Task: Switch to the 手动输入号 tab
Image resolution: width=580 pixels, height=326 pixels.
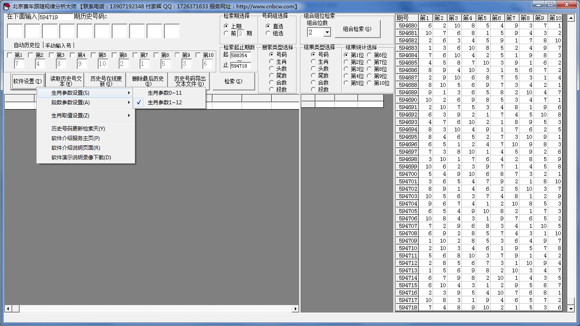Action: pyautogui.click(x=58, y=45)
